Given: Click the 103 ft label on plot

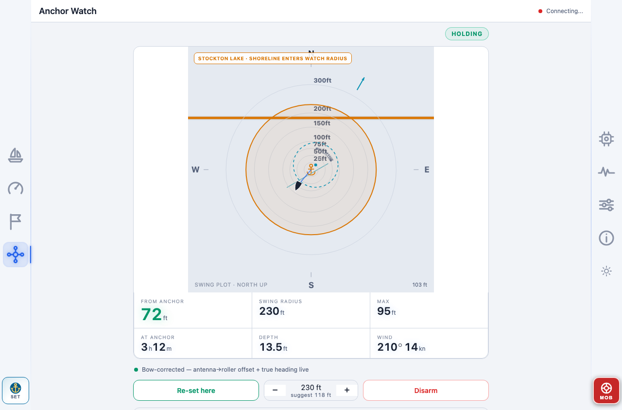Looking at the screenshot, I should [x=419, y=285].
